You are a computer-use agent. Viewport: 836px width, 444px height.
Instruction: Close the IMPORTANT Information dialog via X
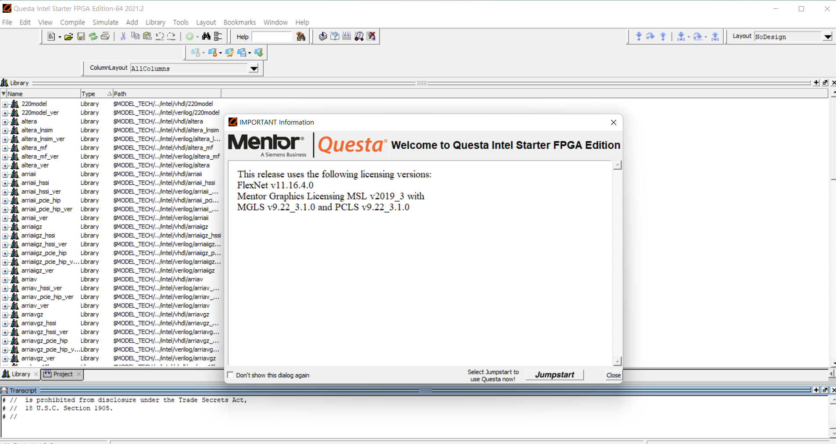[614, 122]
